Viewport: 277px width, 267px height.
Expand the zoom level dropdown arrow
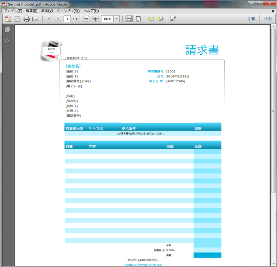(x=117, y=19)
